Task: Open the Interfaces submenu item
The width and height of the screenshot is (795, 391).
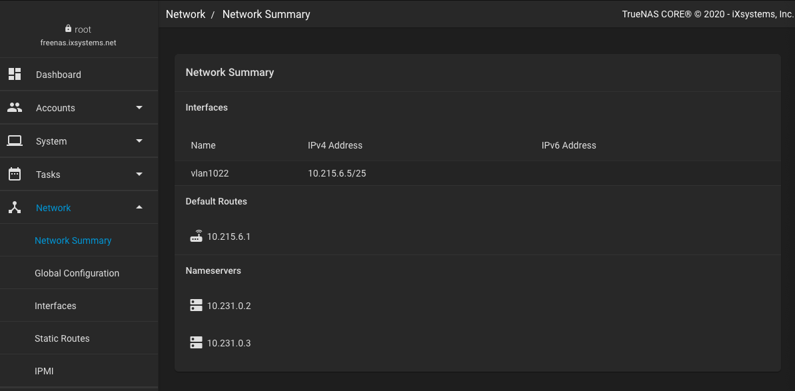Action: tap(55, 306)
